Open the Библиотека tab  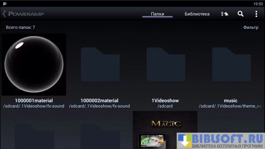[197, 14]
